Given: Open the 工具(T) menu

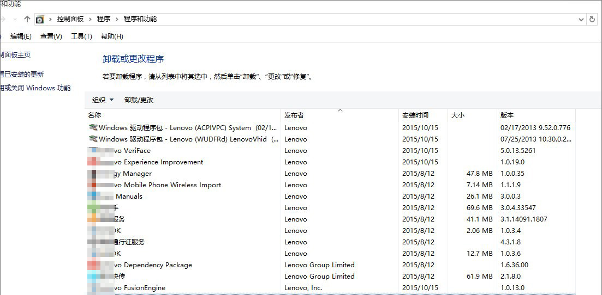Looking at the screenshot, I should coord(81,36).
